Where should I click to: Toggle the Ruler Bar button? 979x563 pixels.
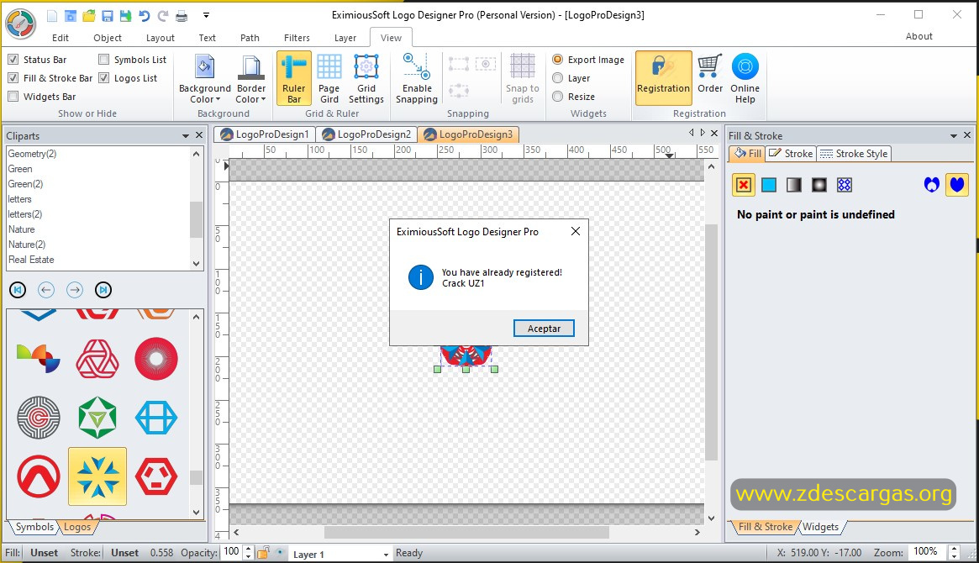click(x=293, y=79)
